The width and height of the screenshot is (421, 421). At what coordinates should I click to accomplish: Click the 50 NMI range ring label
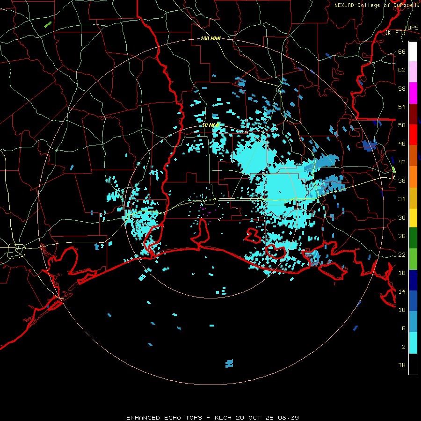(210, 125)
